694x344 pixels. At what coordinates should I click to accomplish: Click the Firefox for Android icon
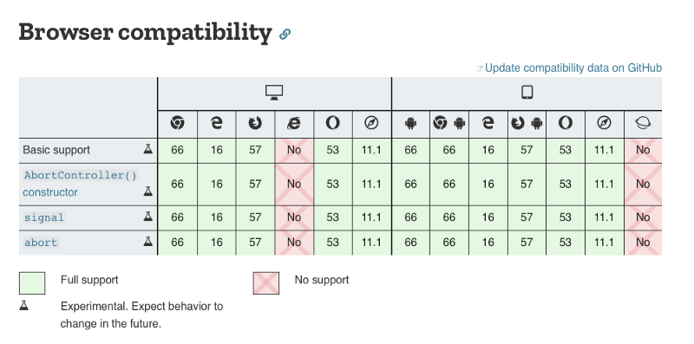(x=527, y=123)
